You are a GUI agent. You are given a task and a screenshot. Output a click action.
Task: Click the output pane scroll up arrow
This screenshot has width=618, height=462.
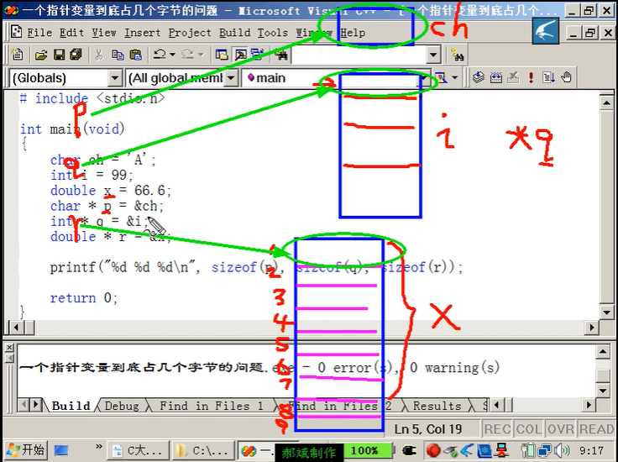[x=603, y=351]
